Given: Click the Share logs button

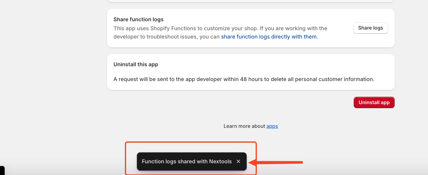Looking at the screenshot, I should pos(370,28).
